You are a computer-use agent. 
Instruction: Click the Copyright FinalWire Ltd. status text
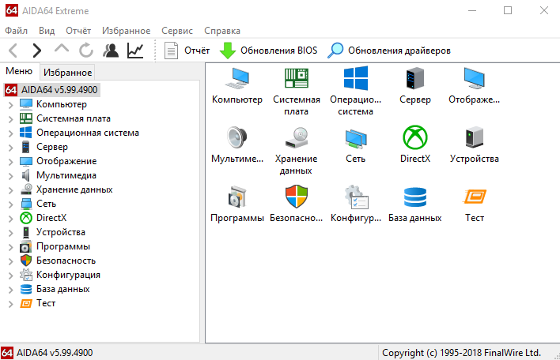click(x=461, y=353)
